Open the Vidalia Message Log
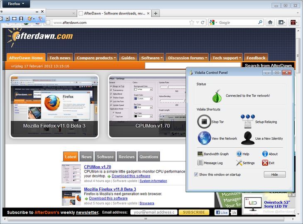The height and width of the screenshot is (224, 303). [210, 163]
